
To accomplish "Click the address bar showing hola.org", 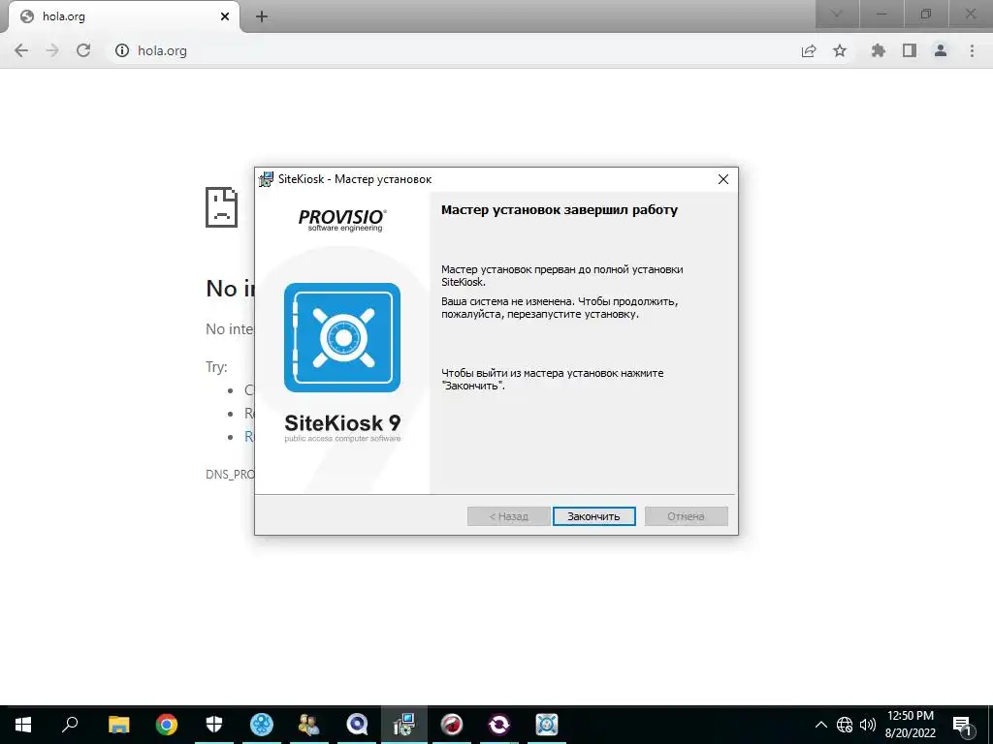I will point(450,50).
